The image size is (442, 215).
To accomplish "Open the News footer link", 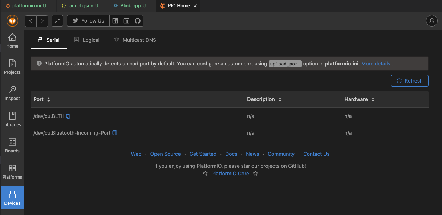I will coord(252,154).
